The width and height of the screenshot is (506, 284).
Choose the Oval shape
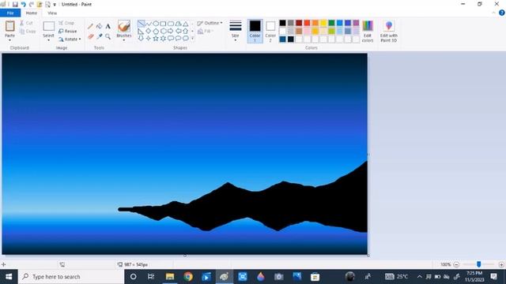pyautogui.click(x=156, y=24)
